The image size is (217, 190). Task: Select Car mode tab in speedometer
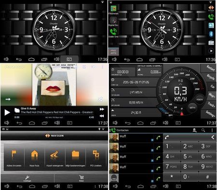(x=213, y=86)
